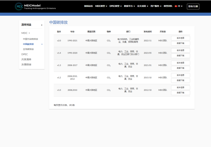Viewport: 211px width, 147px height.
Task: Open the MEIC模型 dropdown menu
Action: click(x=101, y=6)
